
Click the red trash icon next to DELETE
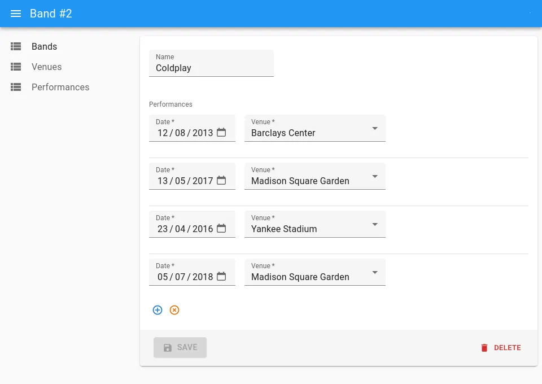point(484,348)
